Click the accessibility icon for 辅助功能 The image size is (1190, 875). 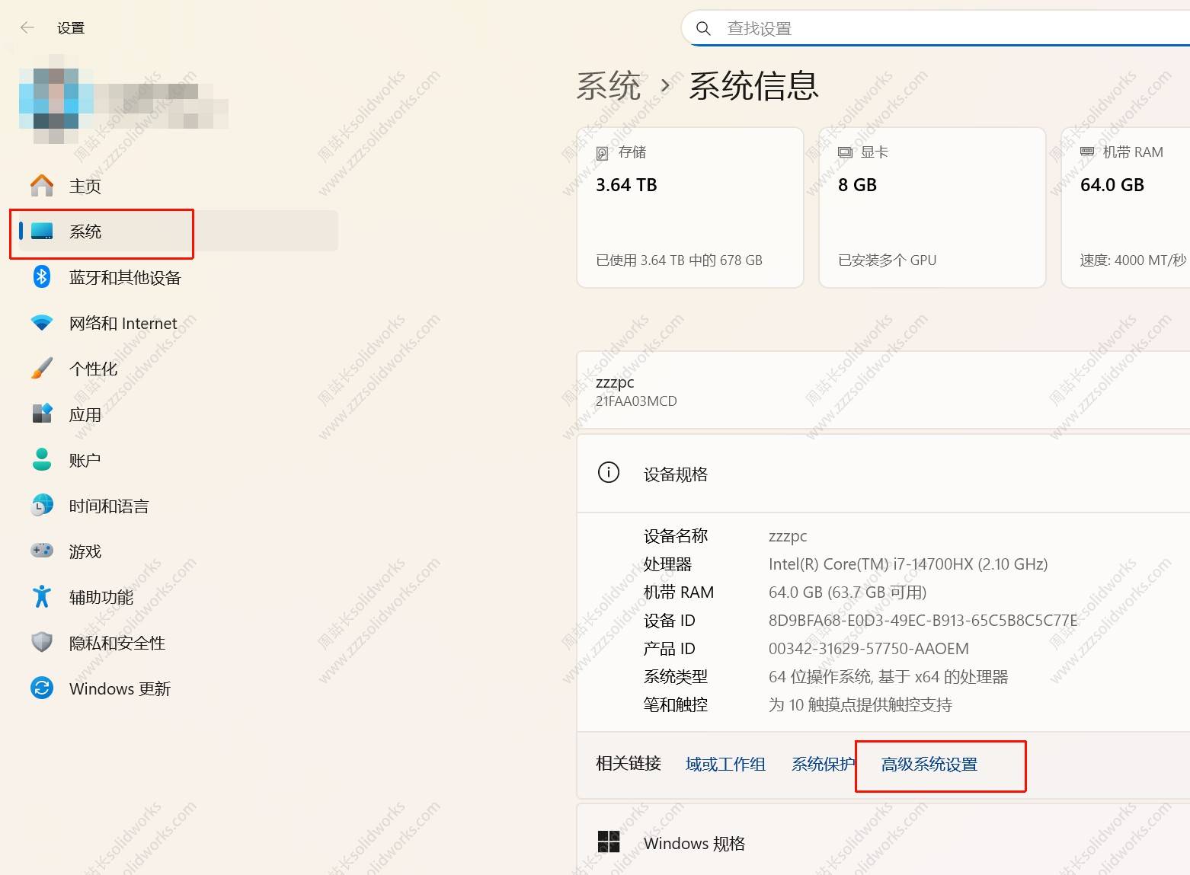[42, 597]
